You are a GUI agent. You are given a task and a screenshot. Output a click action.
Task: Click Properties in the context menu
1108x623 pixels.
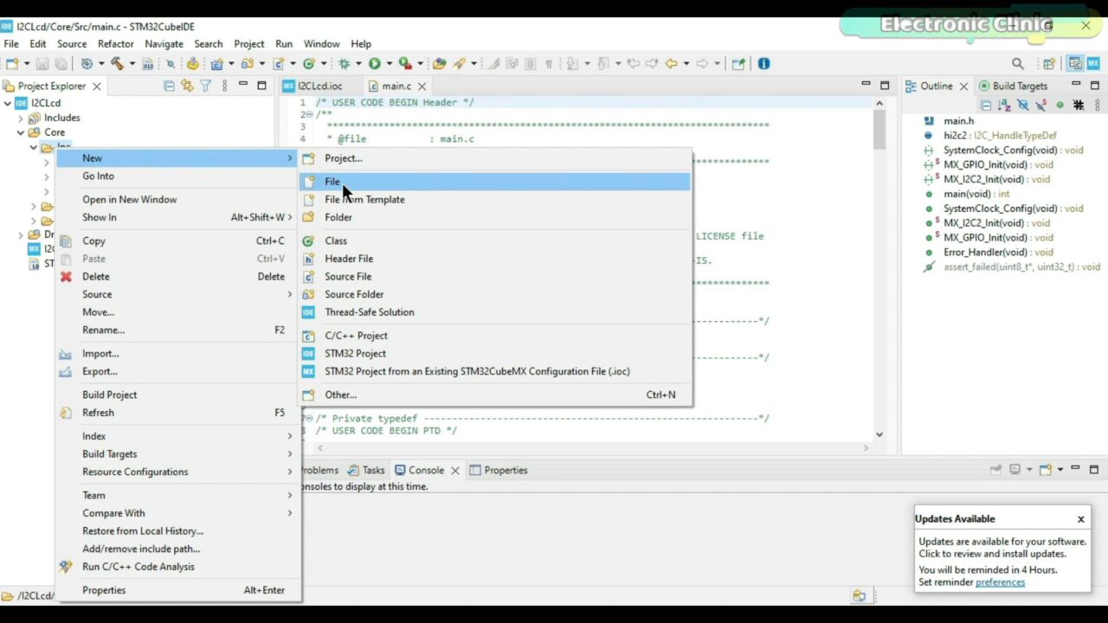click(x=178, y=590)
